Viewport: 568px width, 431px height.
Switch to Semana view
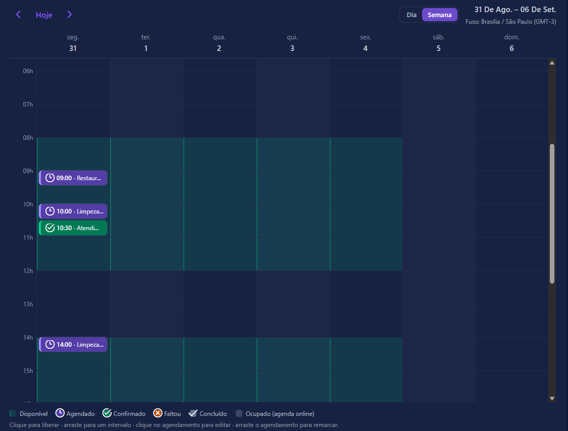[439, 15]
